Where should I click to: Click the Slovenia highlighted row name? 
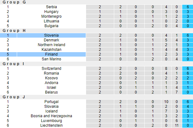(52, 35)
